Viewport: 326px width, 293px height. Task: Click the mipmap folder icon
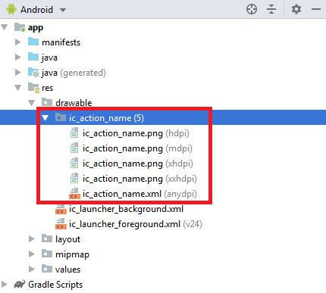pyautogui.click(x=47, y=254)
